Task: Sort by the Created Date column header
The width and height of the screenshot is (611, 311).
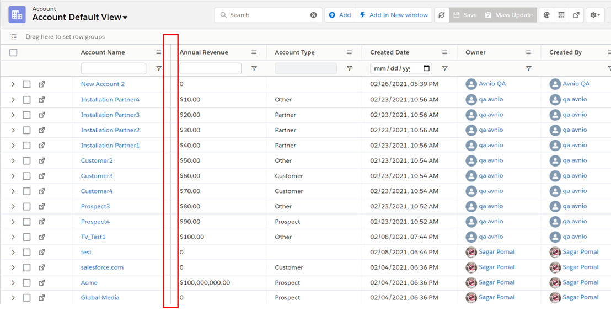Action: pos(390,52)
